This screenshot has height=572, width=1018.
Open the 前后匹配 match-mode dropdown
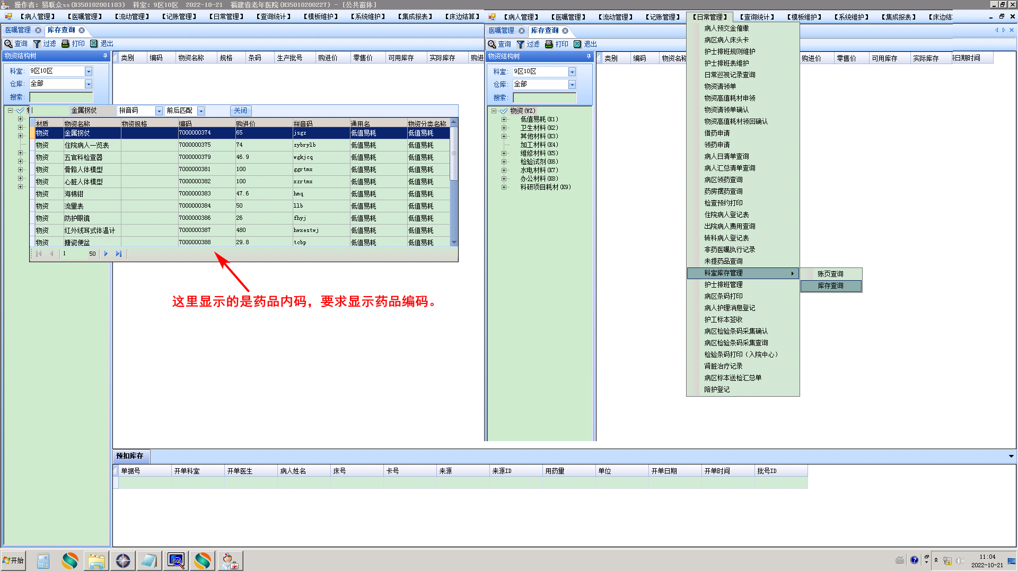click(201, 111)
